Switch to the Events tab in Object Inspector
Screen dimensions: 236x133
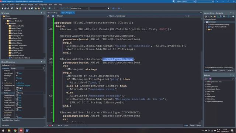13,68
